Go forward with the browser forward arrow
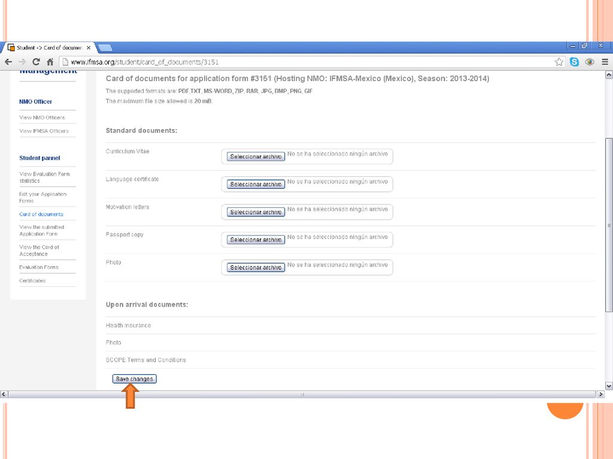Screen dimensions: 613x459 22,62
